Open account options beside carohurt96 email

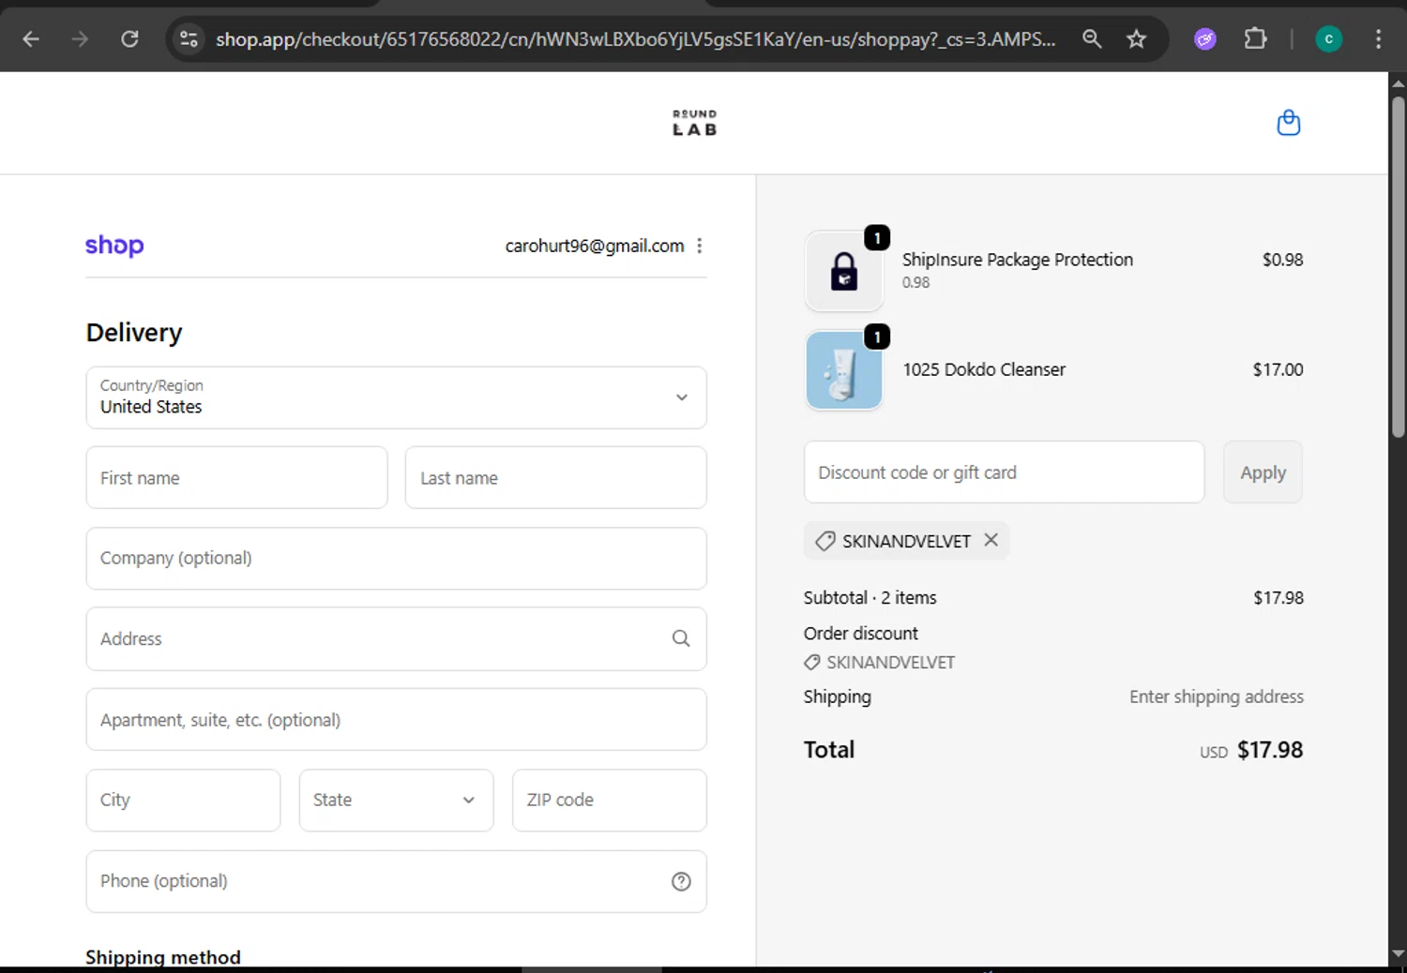coord(700,246)
